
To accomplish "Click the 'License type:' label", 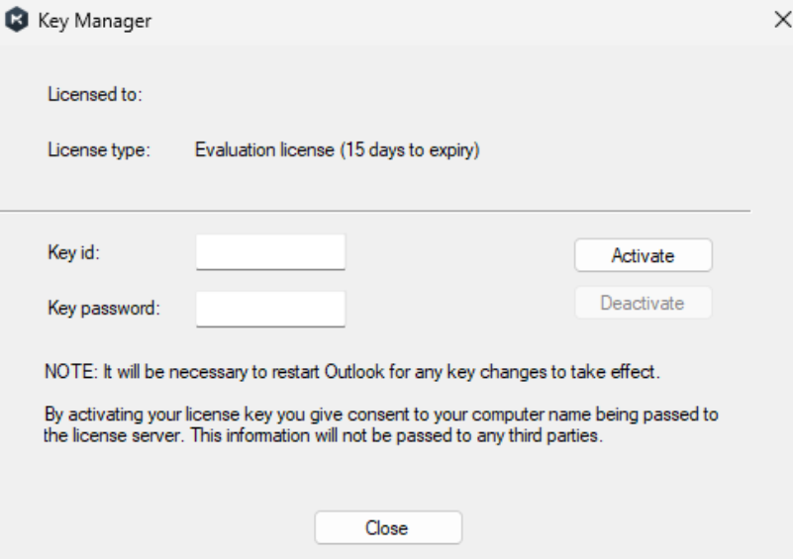I will 97,153.
